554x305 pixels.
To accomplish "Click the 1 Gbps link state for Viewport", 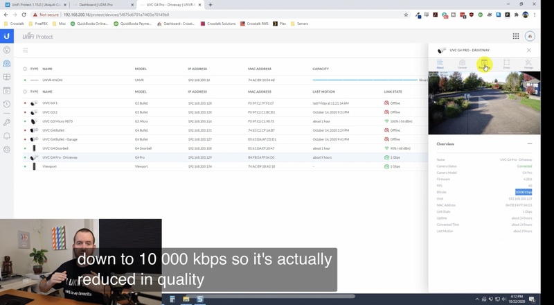I will tap(392, 166).
